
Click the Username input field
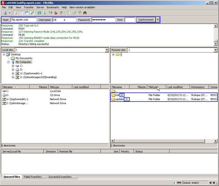(x=64, y=20)
